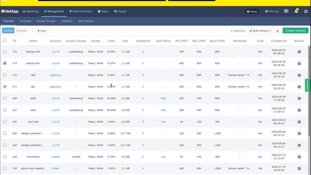The image size is (311, 175).
Task: Open actions gear for volume db2
Action: tap(299, 75)
